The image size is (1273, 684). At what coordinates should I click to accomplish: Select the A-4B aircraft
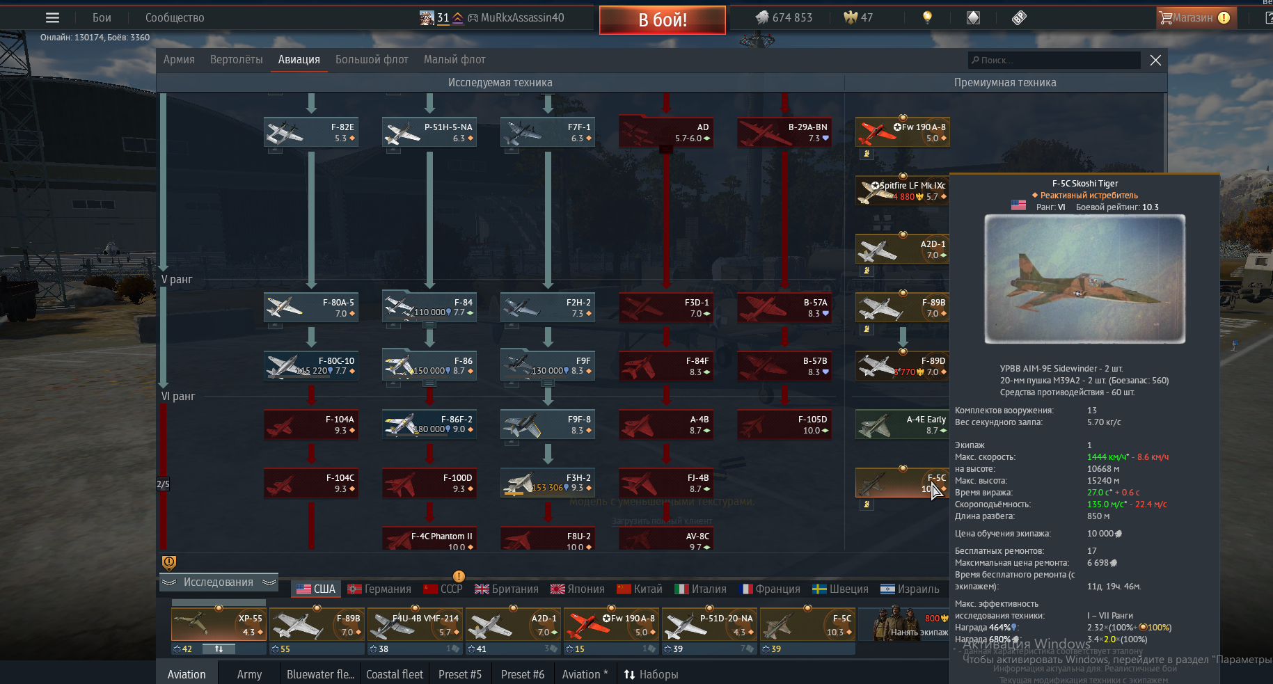pos(666,424)
